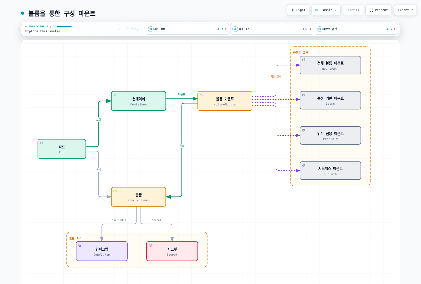The image size is (421, 284).
Task: Toggle the Light theme button
Action: (298, 10)
